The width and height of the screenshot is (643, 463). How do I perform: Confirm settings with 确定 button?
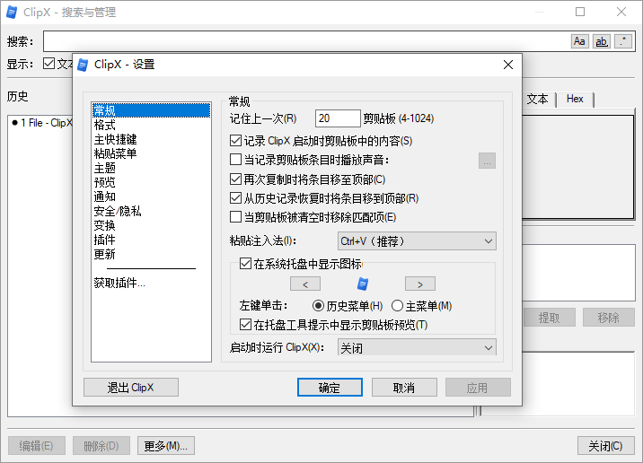pyautogui.click(x=330, y=388)
